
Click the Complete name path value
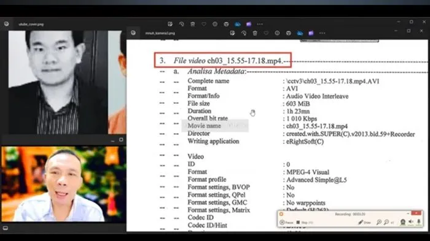333,82
